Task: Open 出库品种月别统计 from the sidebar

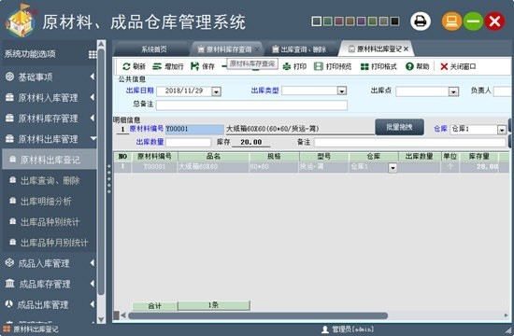Action: pyautogui.click(x=50, y=243)
